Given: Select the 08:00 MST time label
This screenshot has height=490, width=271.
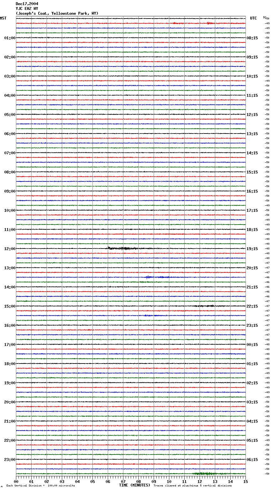Looking at the screenshot, I should pyautogui.click(x=10, y=172).
